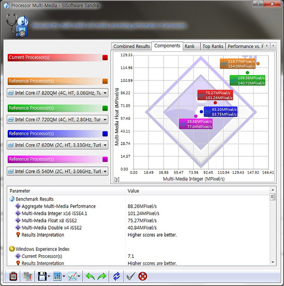Viewport: 284px width, 286px height.
Task: Open the Top Ranks tab
Action: click(213, 46)
